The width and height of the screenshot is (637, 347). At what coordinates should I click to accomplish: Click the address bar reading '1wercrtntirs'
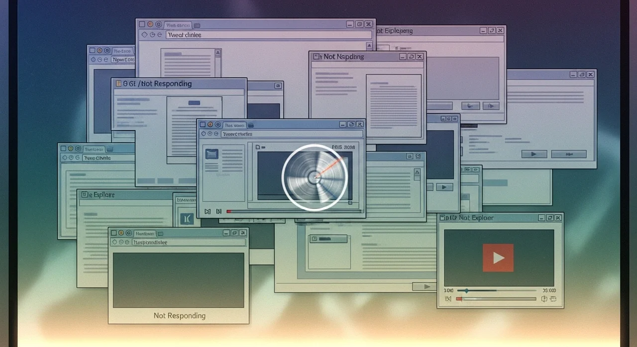[x=292, y=134]
